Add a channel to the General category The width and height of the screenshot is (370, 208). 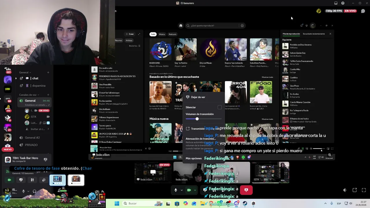[48, 73]
